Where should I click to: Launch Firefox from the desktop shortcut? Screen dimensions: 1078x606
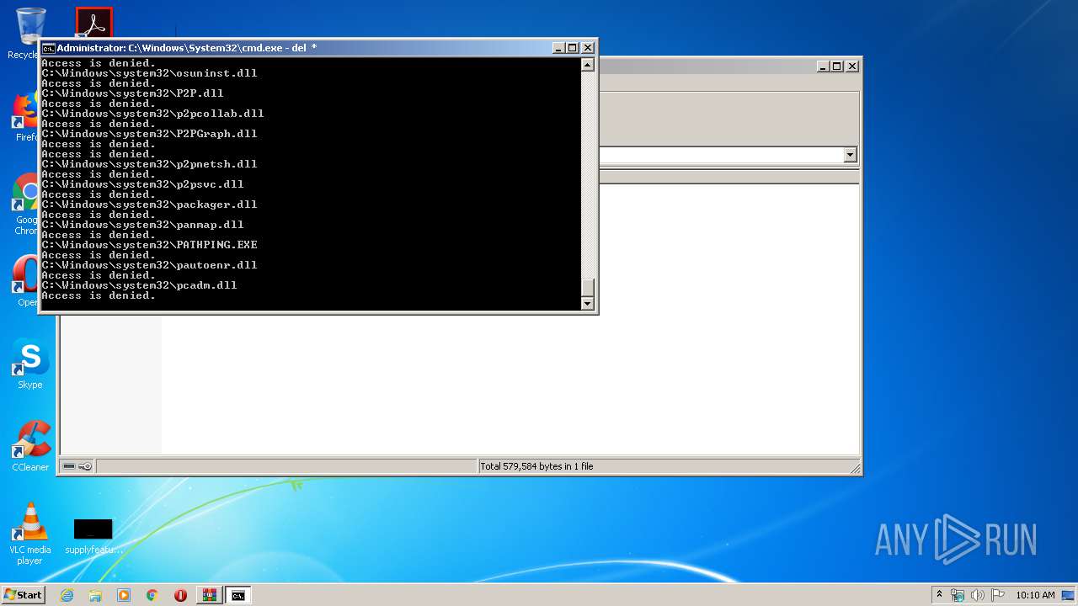[28, 116]
